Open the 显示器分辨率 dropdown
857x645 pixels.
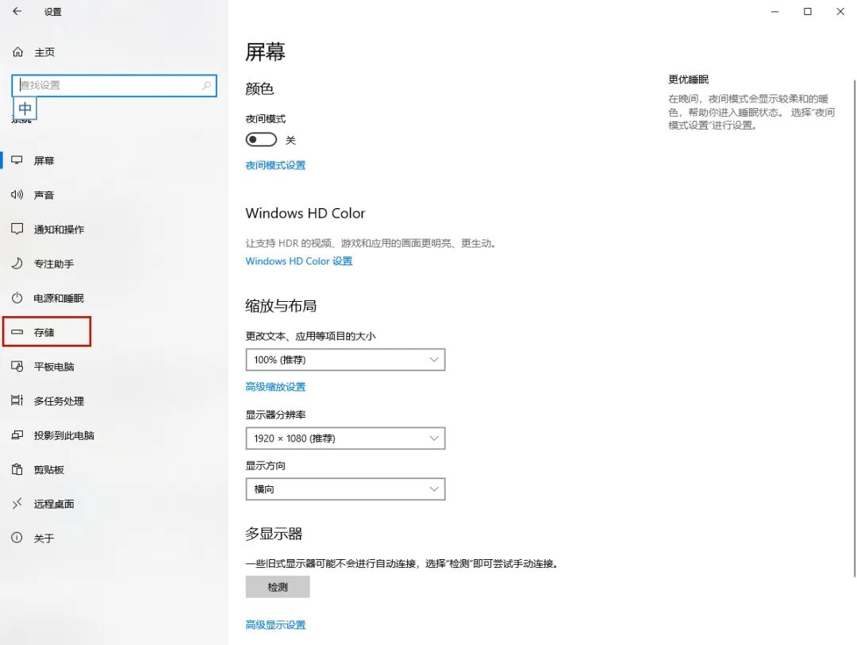click(345, 438)
